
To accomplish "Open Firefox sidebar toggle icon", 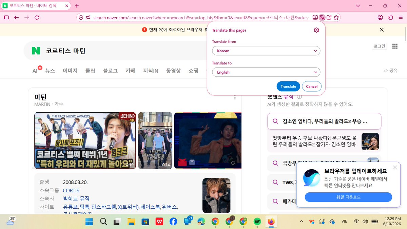I will [x=6, y=17].
